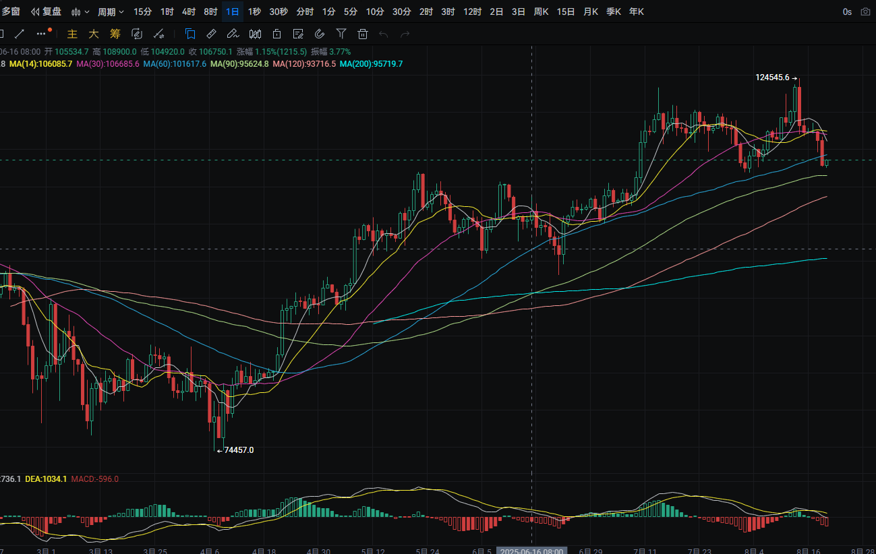Delete drawings with the trash icon
Viewport: 876px width, 554px height.
tap(363, 34)
